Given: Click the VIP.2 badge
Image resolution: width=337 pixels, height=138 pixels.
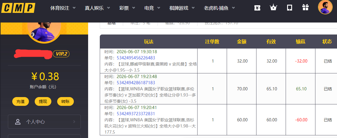Looking at the screenshot, I should (61, 54).
